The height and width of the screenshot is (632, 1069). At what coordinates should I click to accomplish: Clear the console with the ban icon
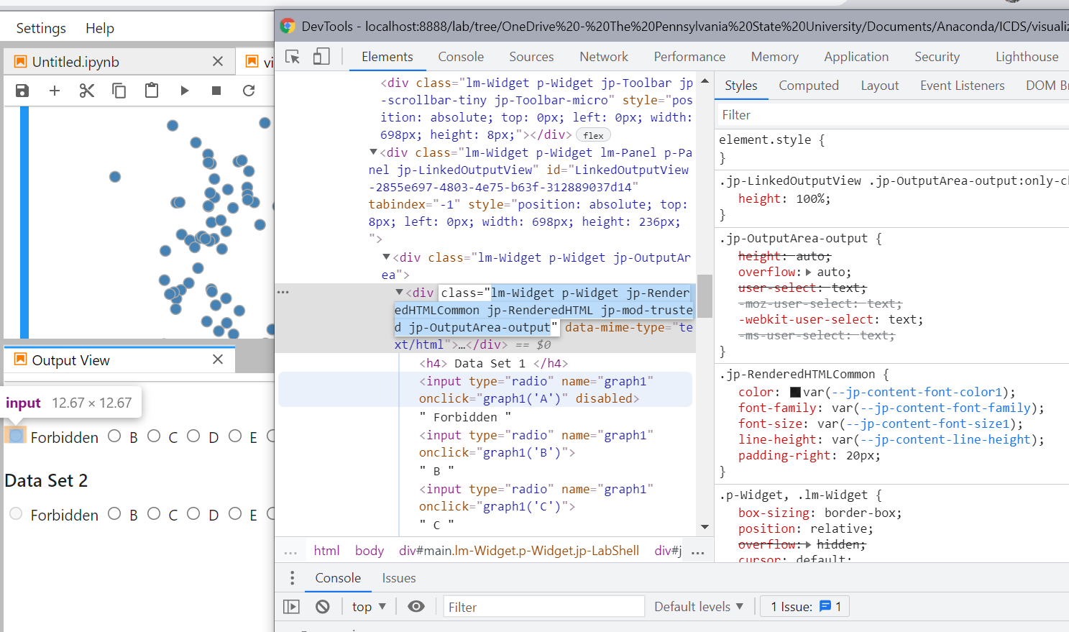coord(323,607)
